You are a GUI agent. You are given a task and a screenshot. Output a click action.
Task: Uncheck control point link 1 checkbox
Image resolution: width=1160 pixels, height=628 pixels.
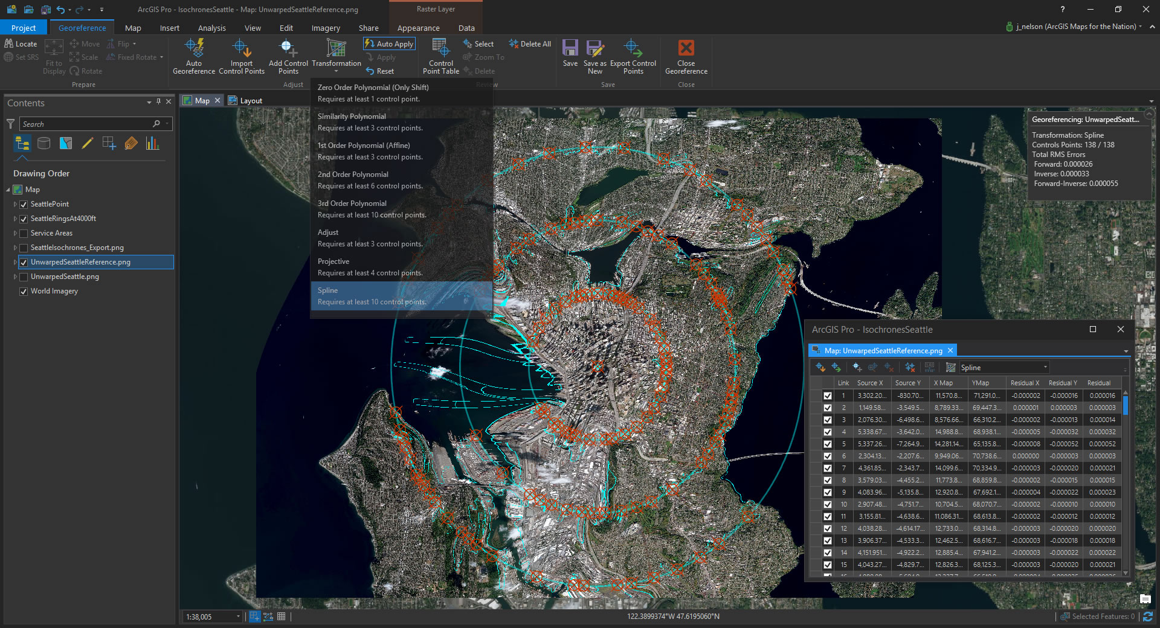[827, 396]
